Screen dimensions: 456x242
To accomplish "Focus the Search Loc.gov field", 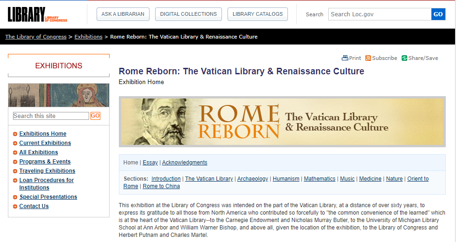I will pos(379,14).
